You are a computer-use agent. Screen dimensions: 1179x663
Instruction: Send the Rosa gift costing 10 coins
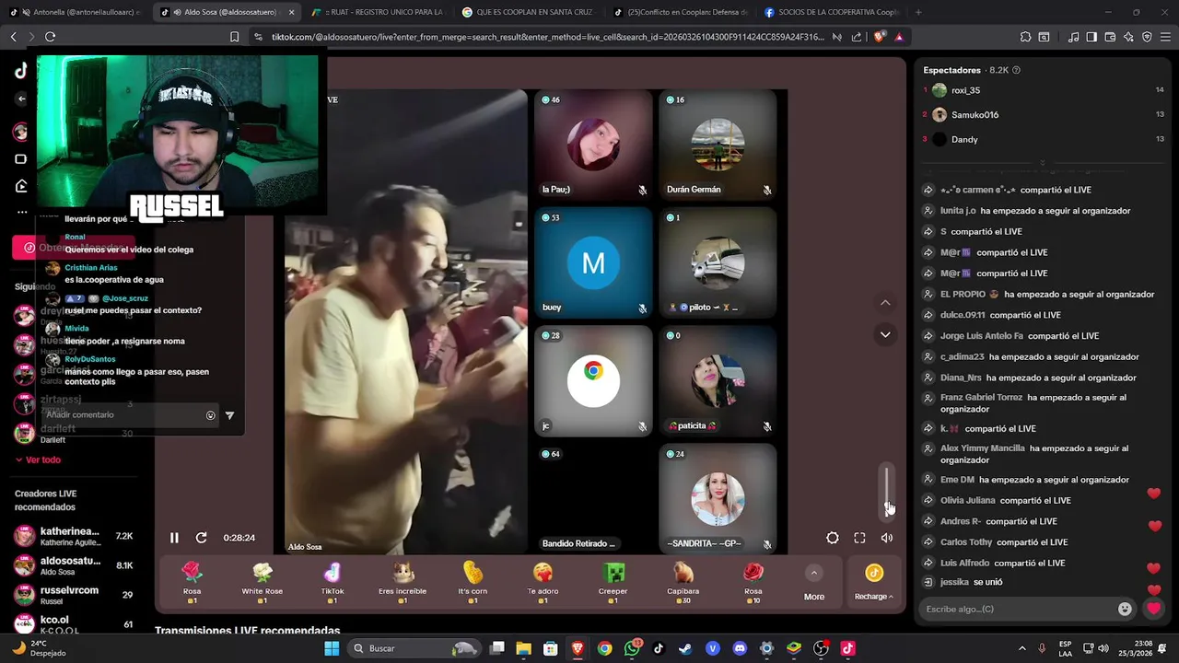[753, 582]
